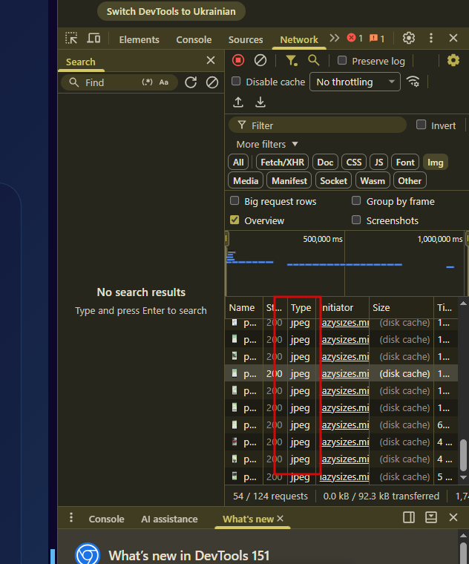Image resolution: width=469 pixels, height=564 pixels.
Task: Activate the inspect element picker icon
Action: (71, 38)
